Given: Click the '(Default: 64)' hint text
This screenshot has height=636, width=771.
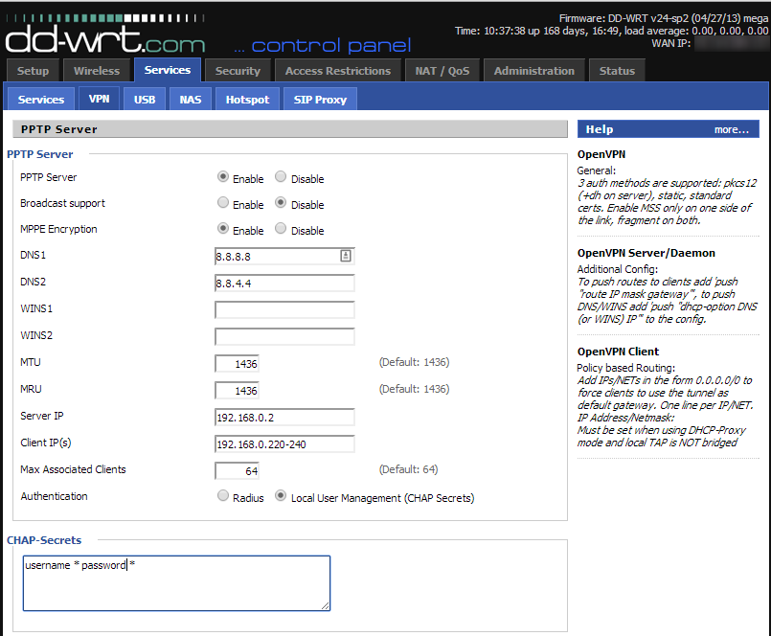Looking at the screenshot, I should coord(408,469).
